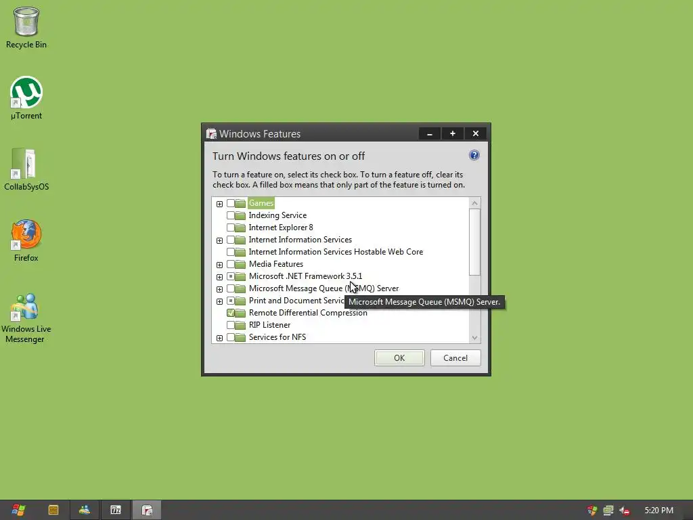Enable the RIP Listener checkbox

230,325
